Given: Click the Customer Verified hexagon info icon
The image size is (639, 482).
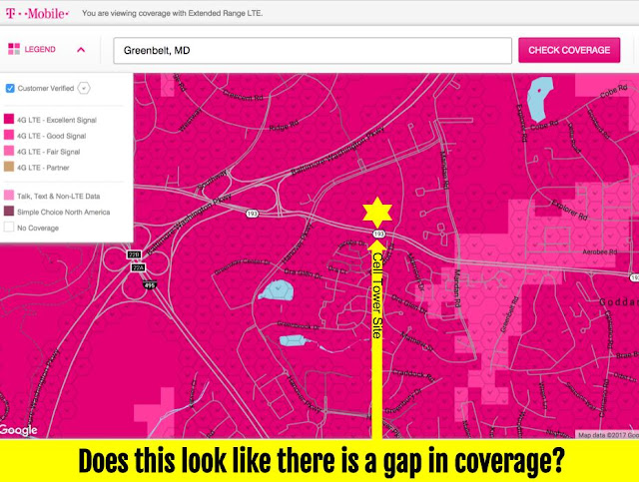Looking at the screenshot, I should pos(84,88).
